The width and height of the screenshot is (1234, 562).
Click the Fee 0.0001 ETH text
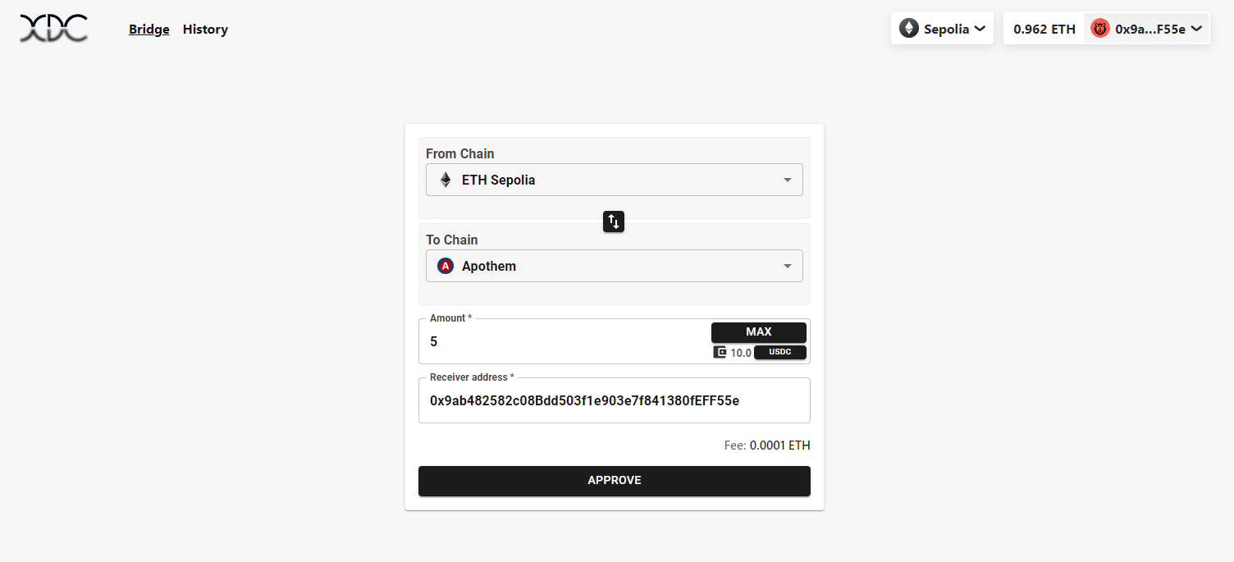click(x=766, y=445)
